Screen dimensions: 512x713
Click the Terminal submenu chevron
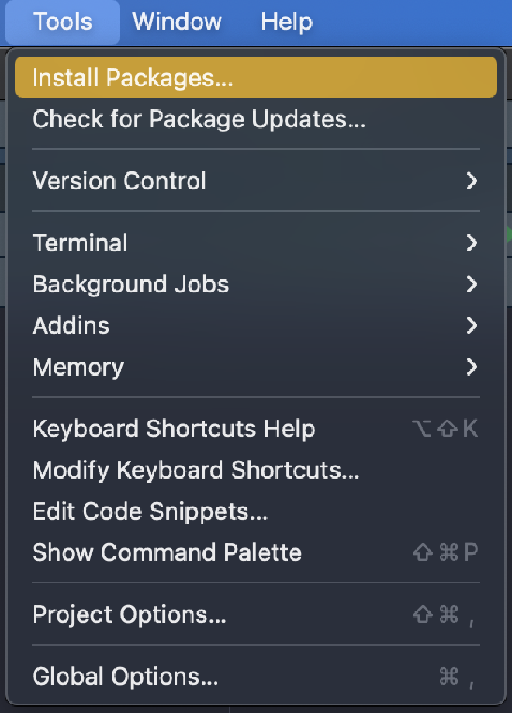tap(471, 243)
